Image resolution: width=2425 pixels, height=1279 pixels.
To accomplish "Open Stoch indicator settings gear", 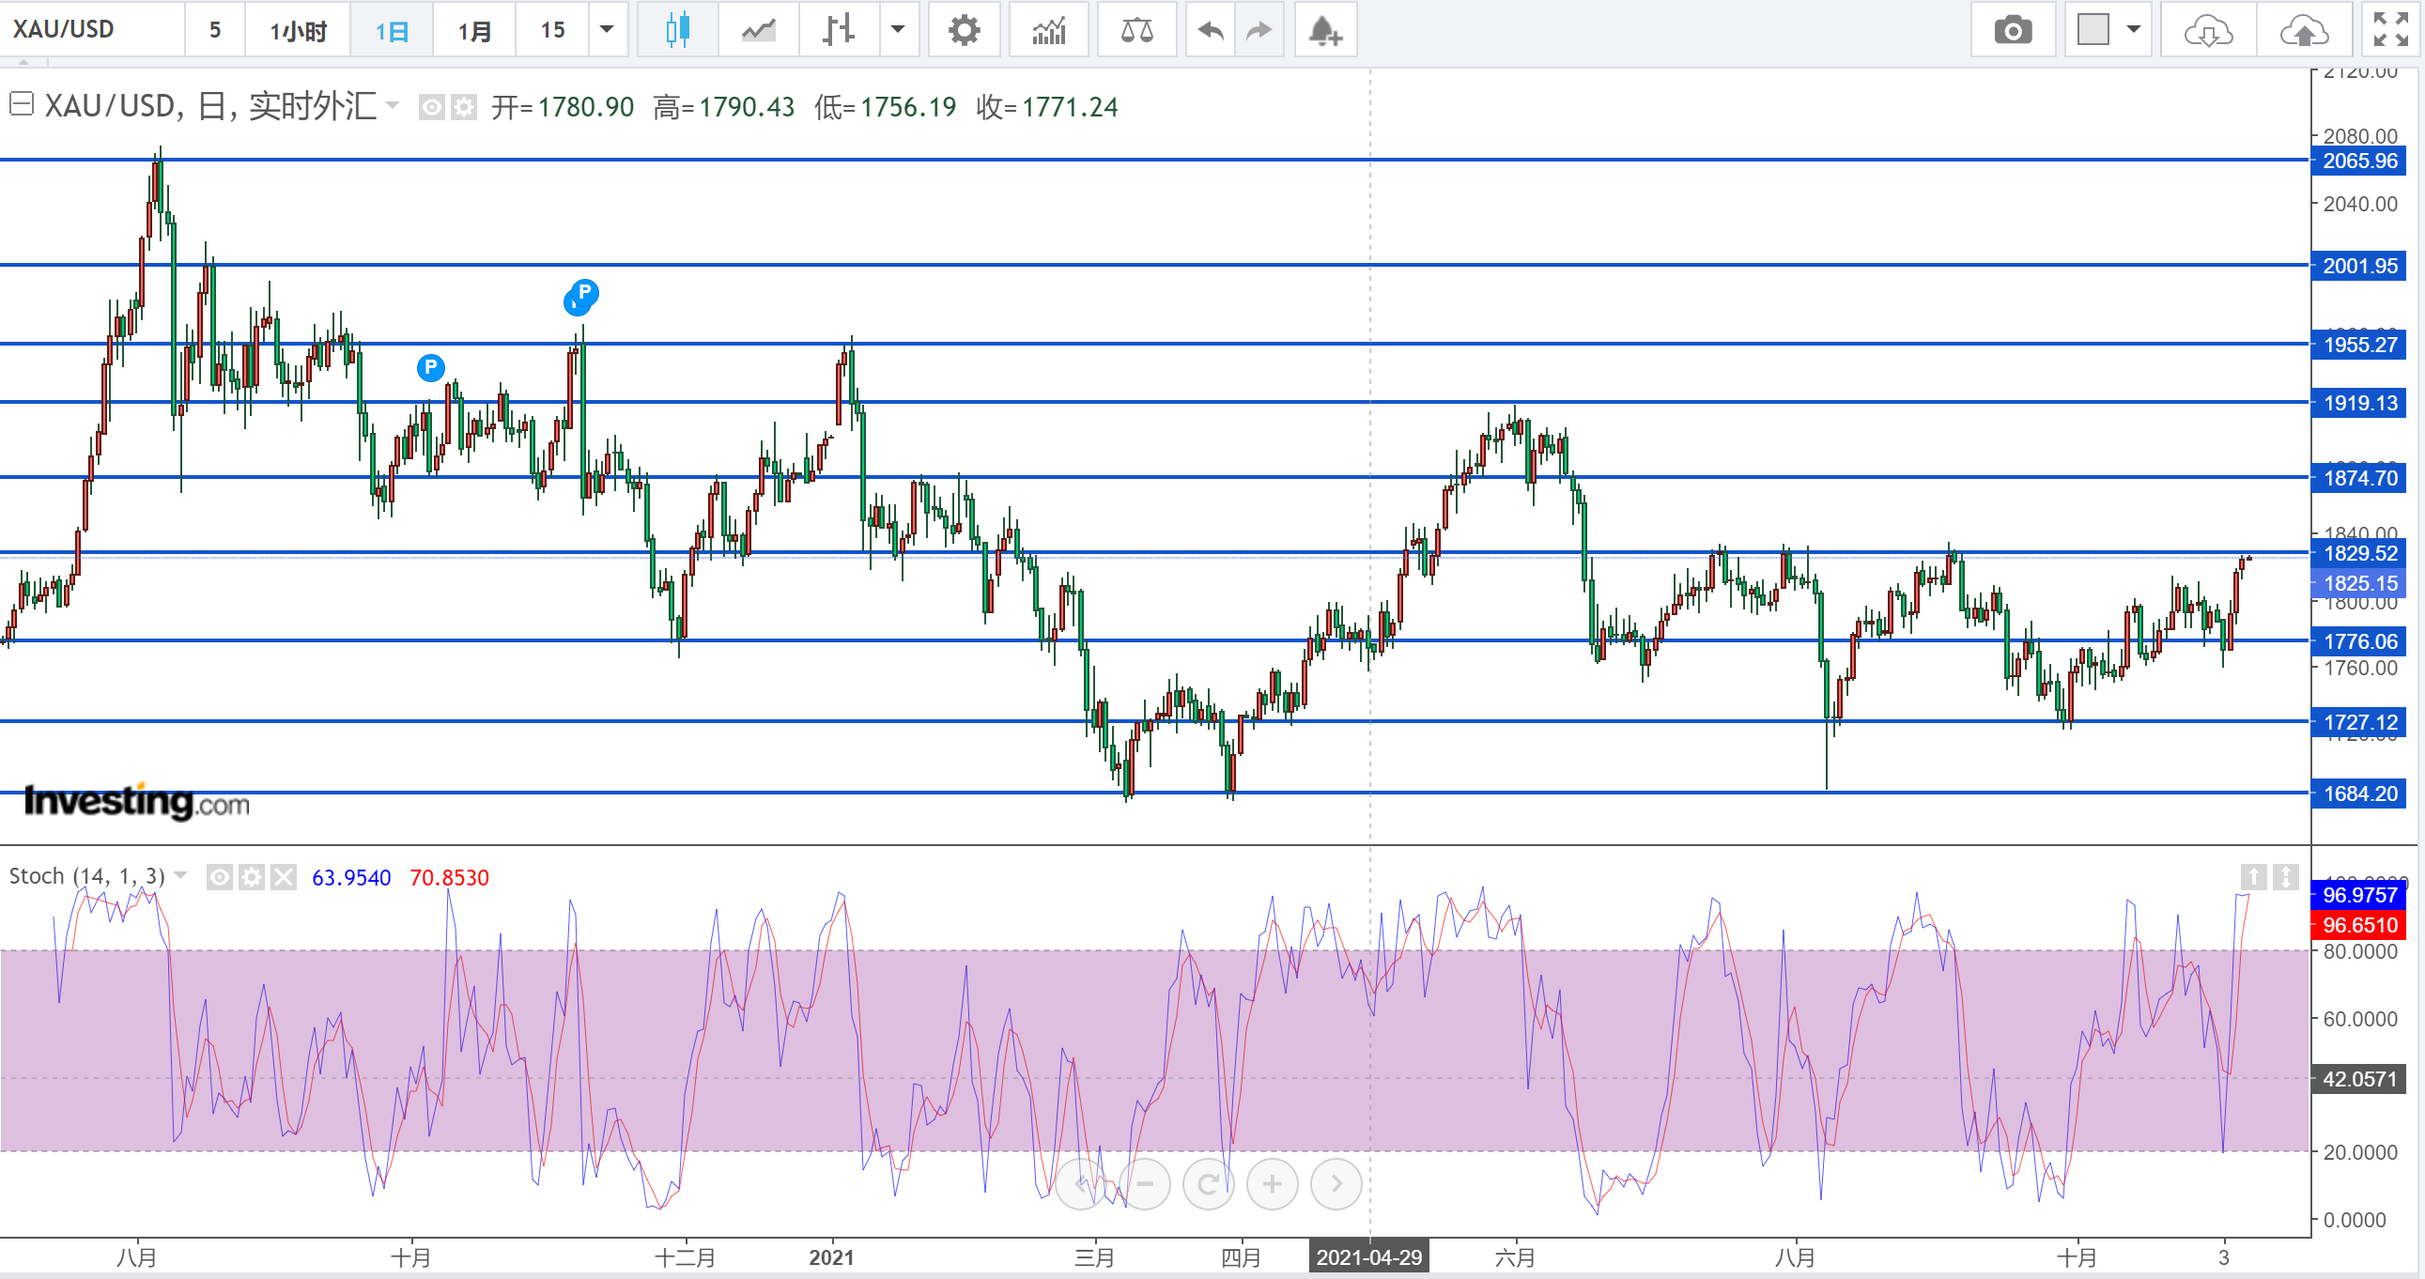I will point(252,877).
